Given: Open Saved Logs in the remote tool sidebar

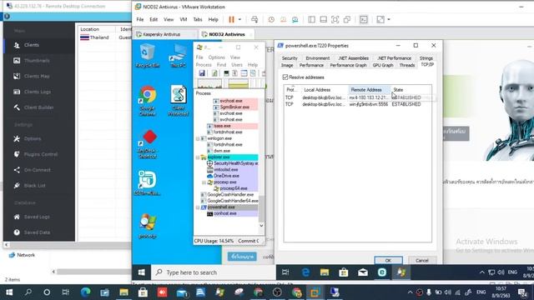Looking at the screenshot, I should click(x=37, y=217).
